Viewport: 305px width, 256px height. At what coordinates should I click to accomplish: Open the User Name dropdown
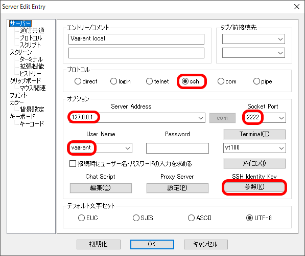(x=128, y=148)
